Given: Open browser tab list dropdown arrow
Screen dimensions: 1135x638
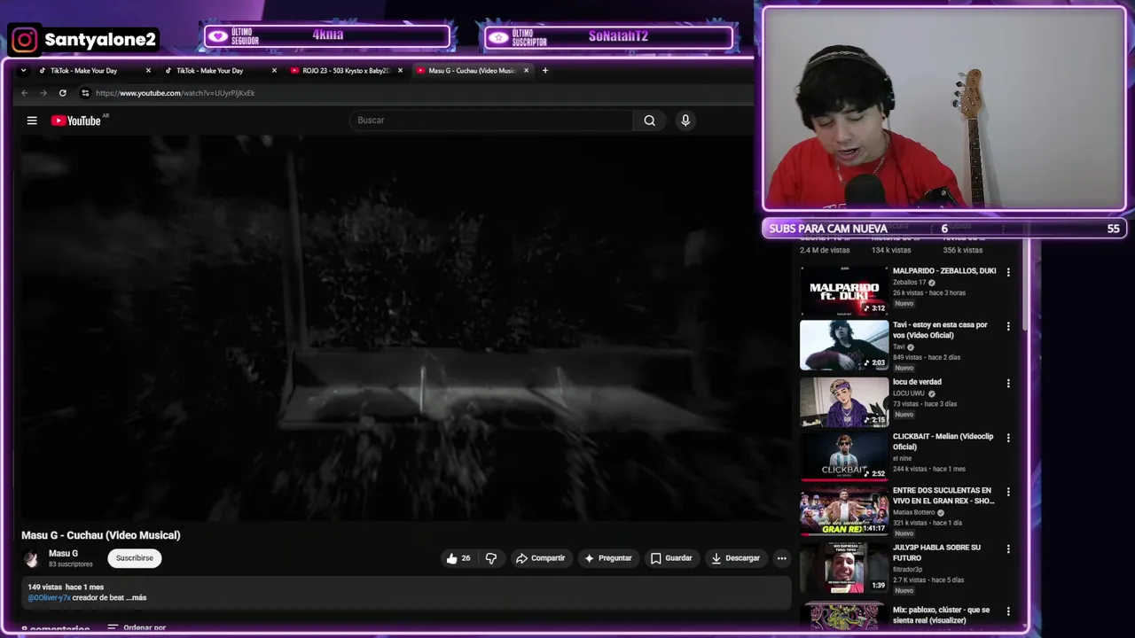Looking at the screenshot, I should click(x=23, y=70).
